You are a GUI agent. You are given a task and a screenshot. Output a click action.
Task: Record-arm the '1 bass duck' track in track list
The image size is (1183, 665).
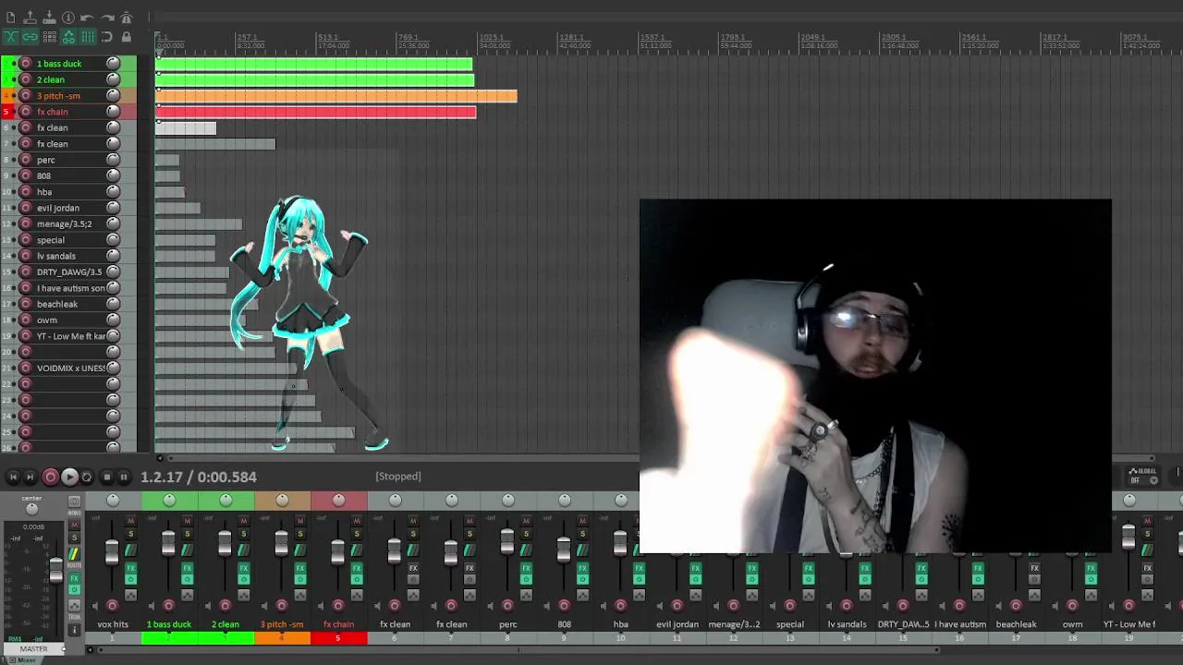[26, 64]
